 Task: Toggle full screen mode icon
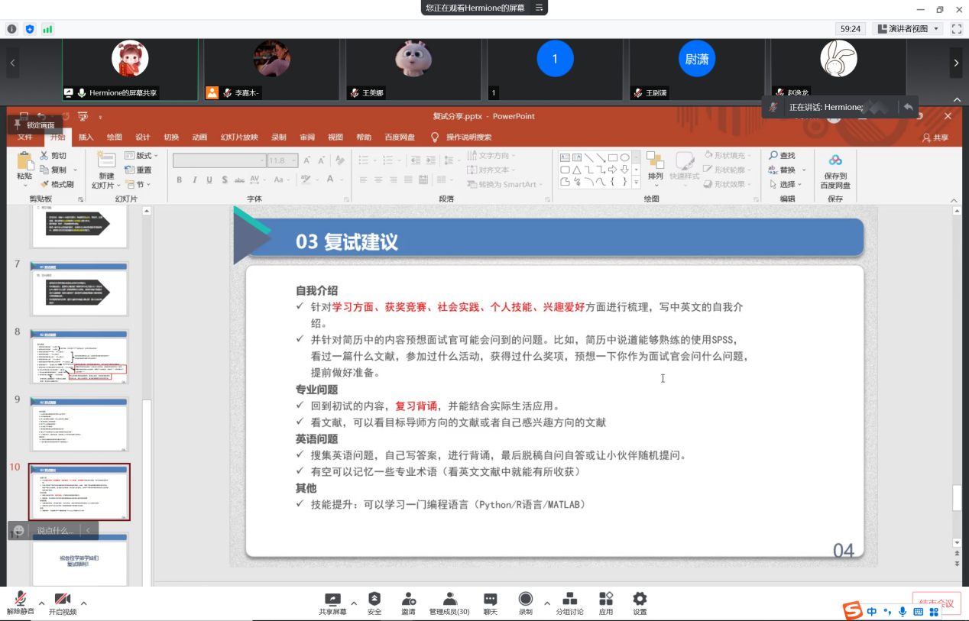pyautogui.click(x=956, y=29)
